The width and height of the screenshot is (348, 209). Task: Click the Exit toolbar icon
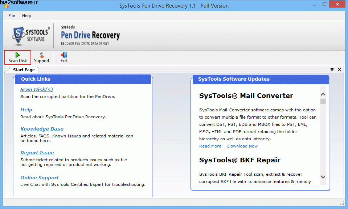click(x=64, y=57)
